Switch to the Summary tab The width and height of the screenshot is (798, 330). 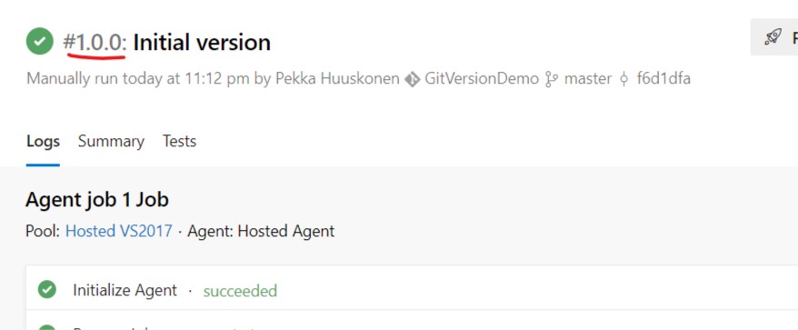(x=111, y=141)
